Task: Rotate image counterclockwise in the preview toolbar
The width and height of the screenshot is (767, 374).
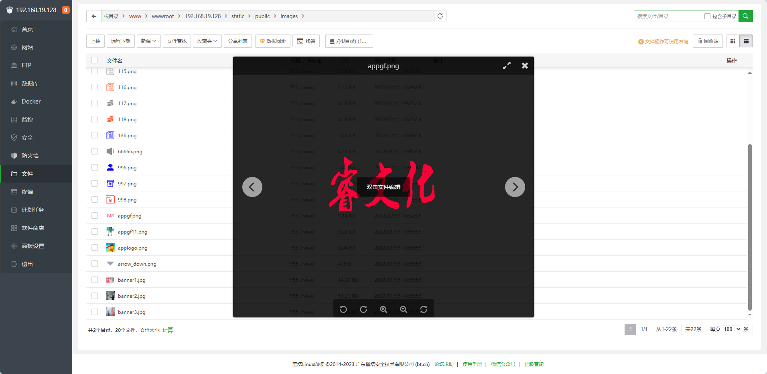Action: pyautogui.click(x=343, y=309)
